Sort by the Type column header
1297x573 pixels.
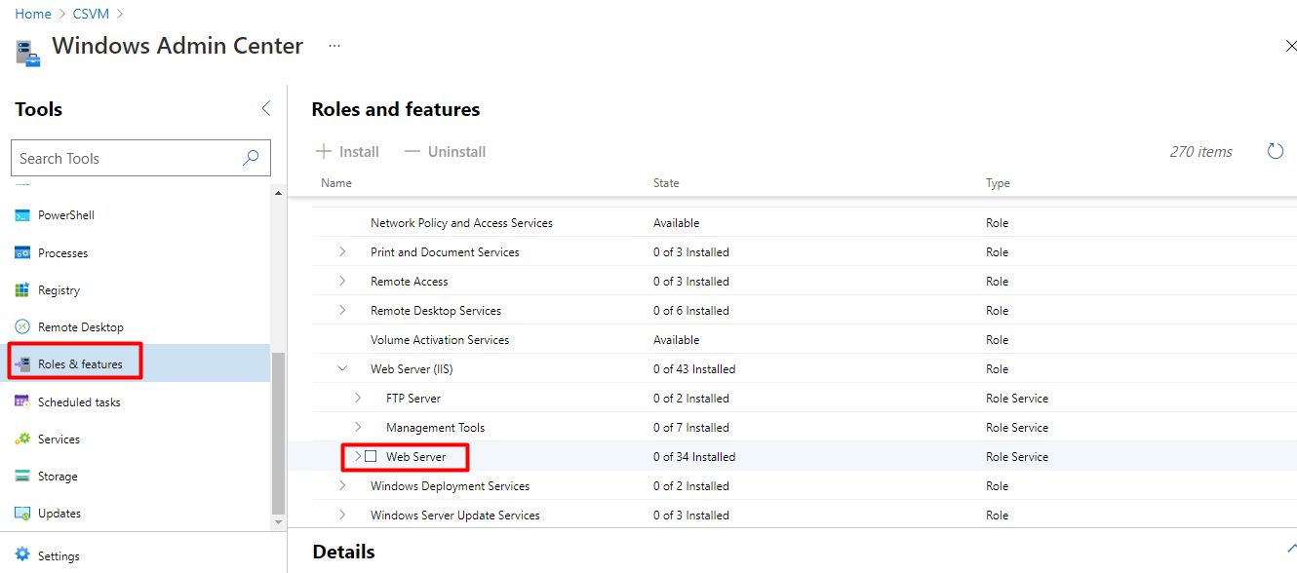coord(998,183)
